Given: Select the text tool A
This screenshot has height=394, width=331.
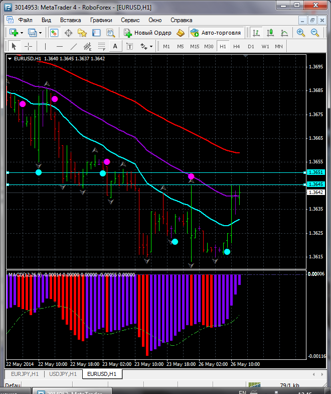Looking at the screenshot, I should coord(115,46).
